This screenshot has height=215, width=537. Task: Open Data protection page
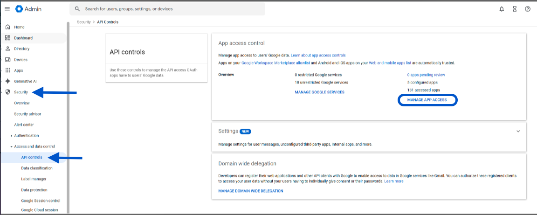[34, 190]
